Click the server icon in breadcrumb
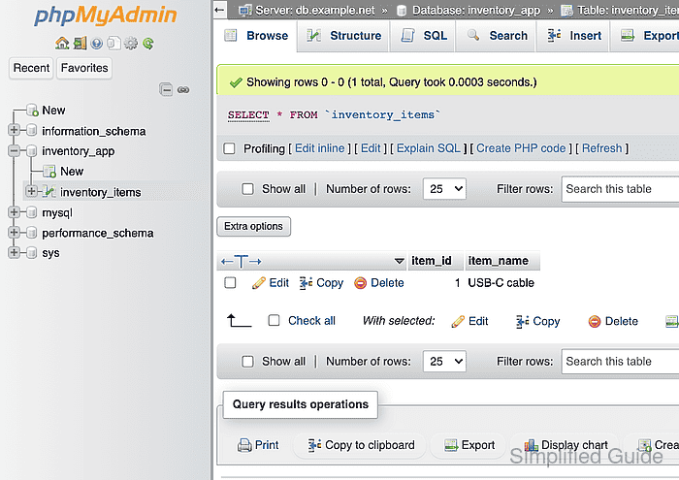Screen dimensions: 679x480 pos(245,10)
